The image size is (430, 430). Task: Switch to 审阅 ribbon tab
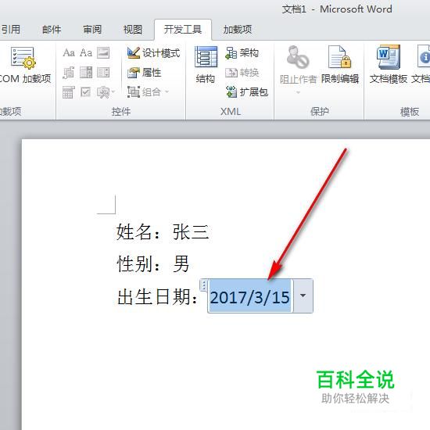tap(92, 30)
